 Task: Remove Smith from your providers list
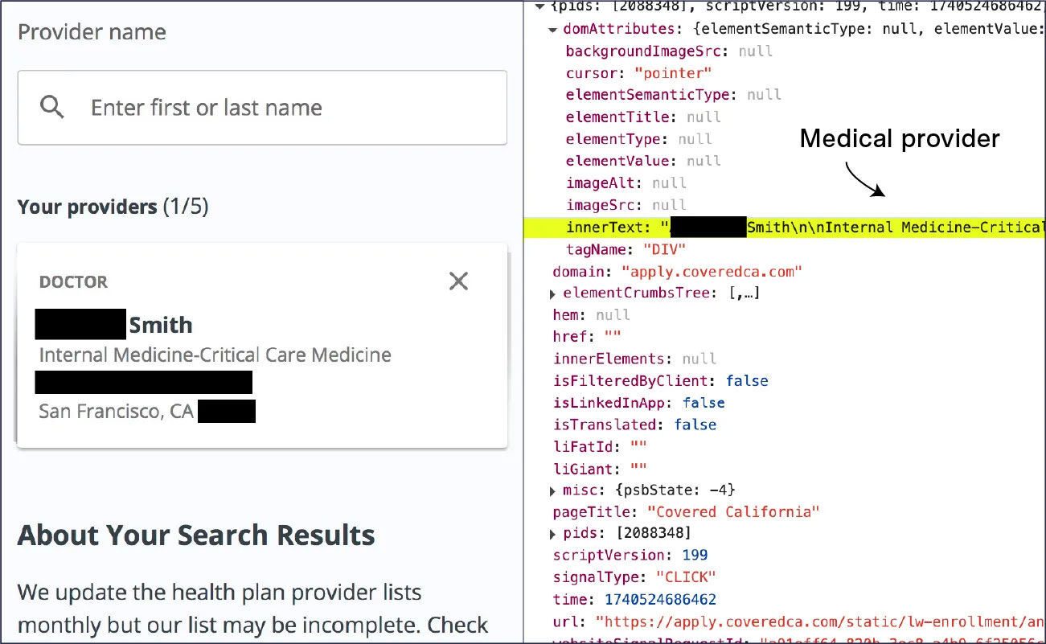458,281
